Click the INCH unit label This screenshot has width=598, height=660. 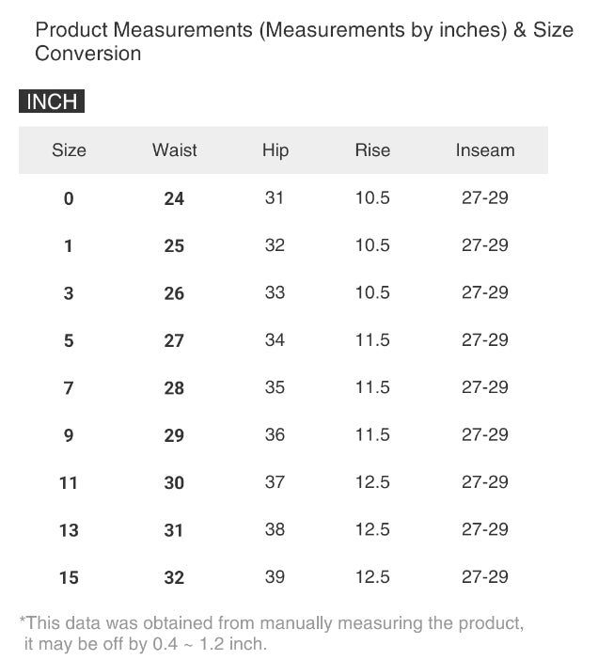pyautogui.click(x=52, y=102)
